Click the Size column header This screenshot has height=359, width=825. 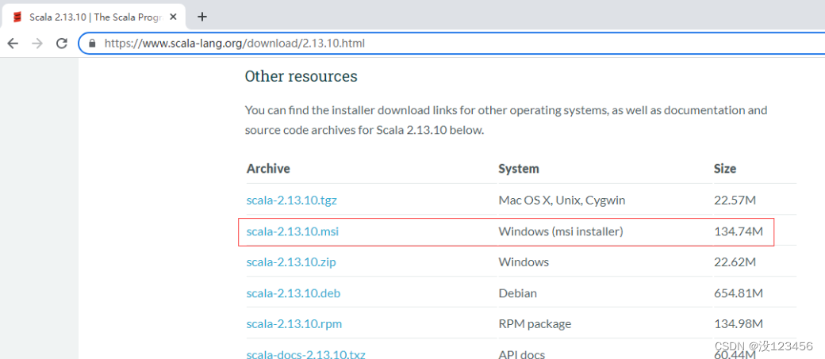(x=725, y=169)
